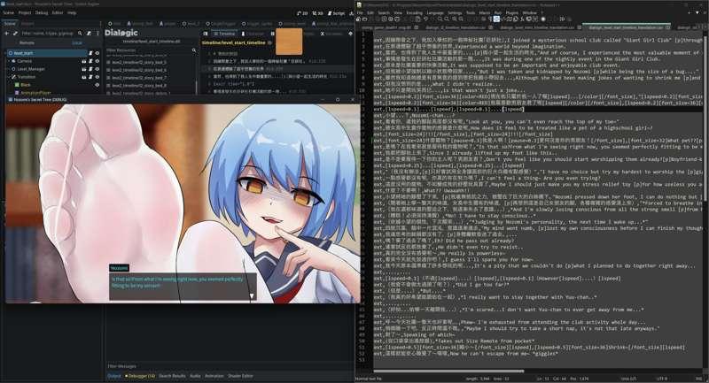Image resolution: width=709 pixels, height=383 pixels.
Task: Open the Audio bottom panel
Action: click(195, 376)
